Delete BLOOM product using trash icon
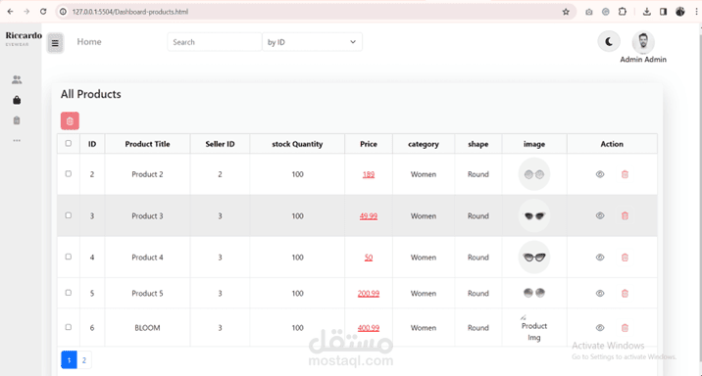The width and height of the screenshot is (702, 376). tap(625, 328)
